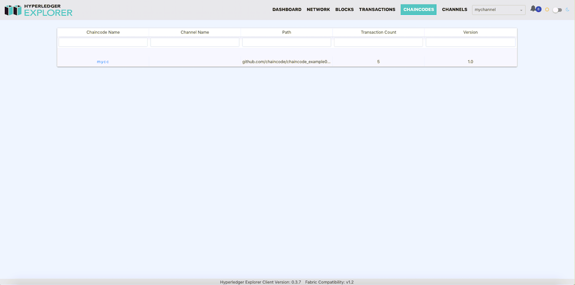Click transaction count value 5
This screenshot has height=285, width=575.
tap(379, 62)
